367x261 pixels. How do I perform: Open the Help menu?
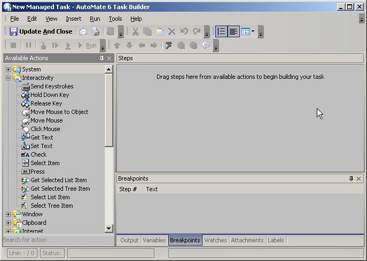pos(136,19)
